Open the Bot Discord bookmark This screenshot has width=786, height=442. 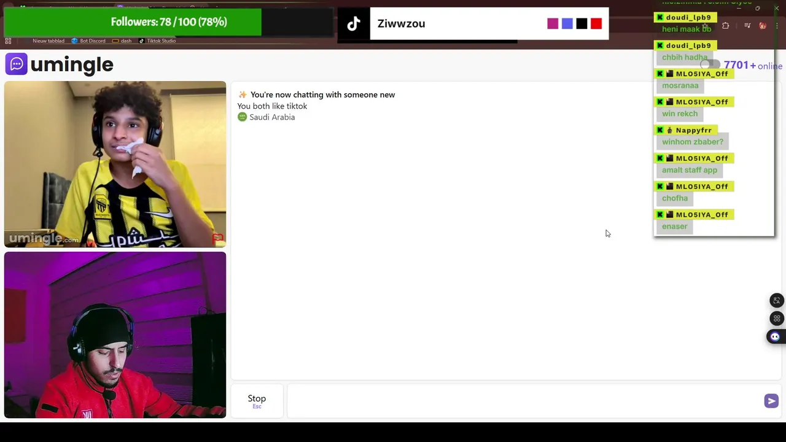click(88, 41)
